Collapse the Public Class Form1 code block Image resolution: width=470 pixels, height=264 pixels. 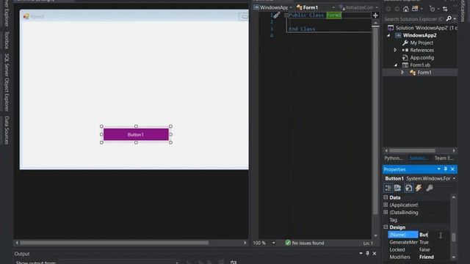coord(286,15)
